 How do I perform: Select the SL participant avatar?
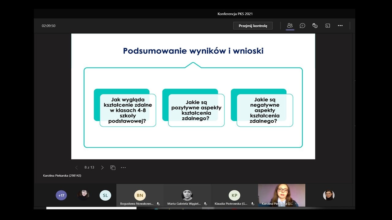pos(105,195)
